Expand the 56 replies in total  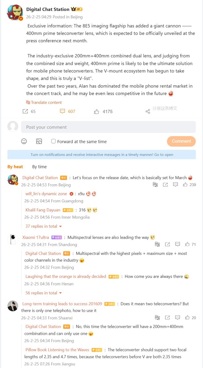pyautogui.click(x=44, y=293)
